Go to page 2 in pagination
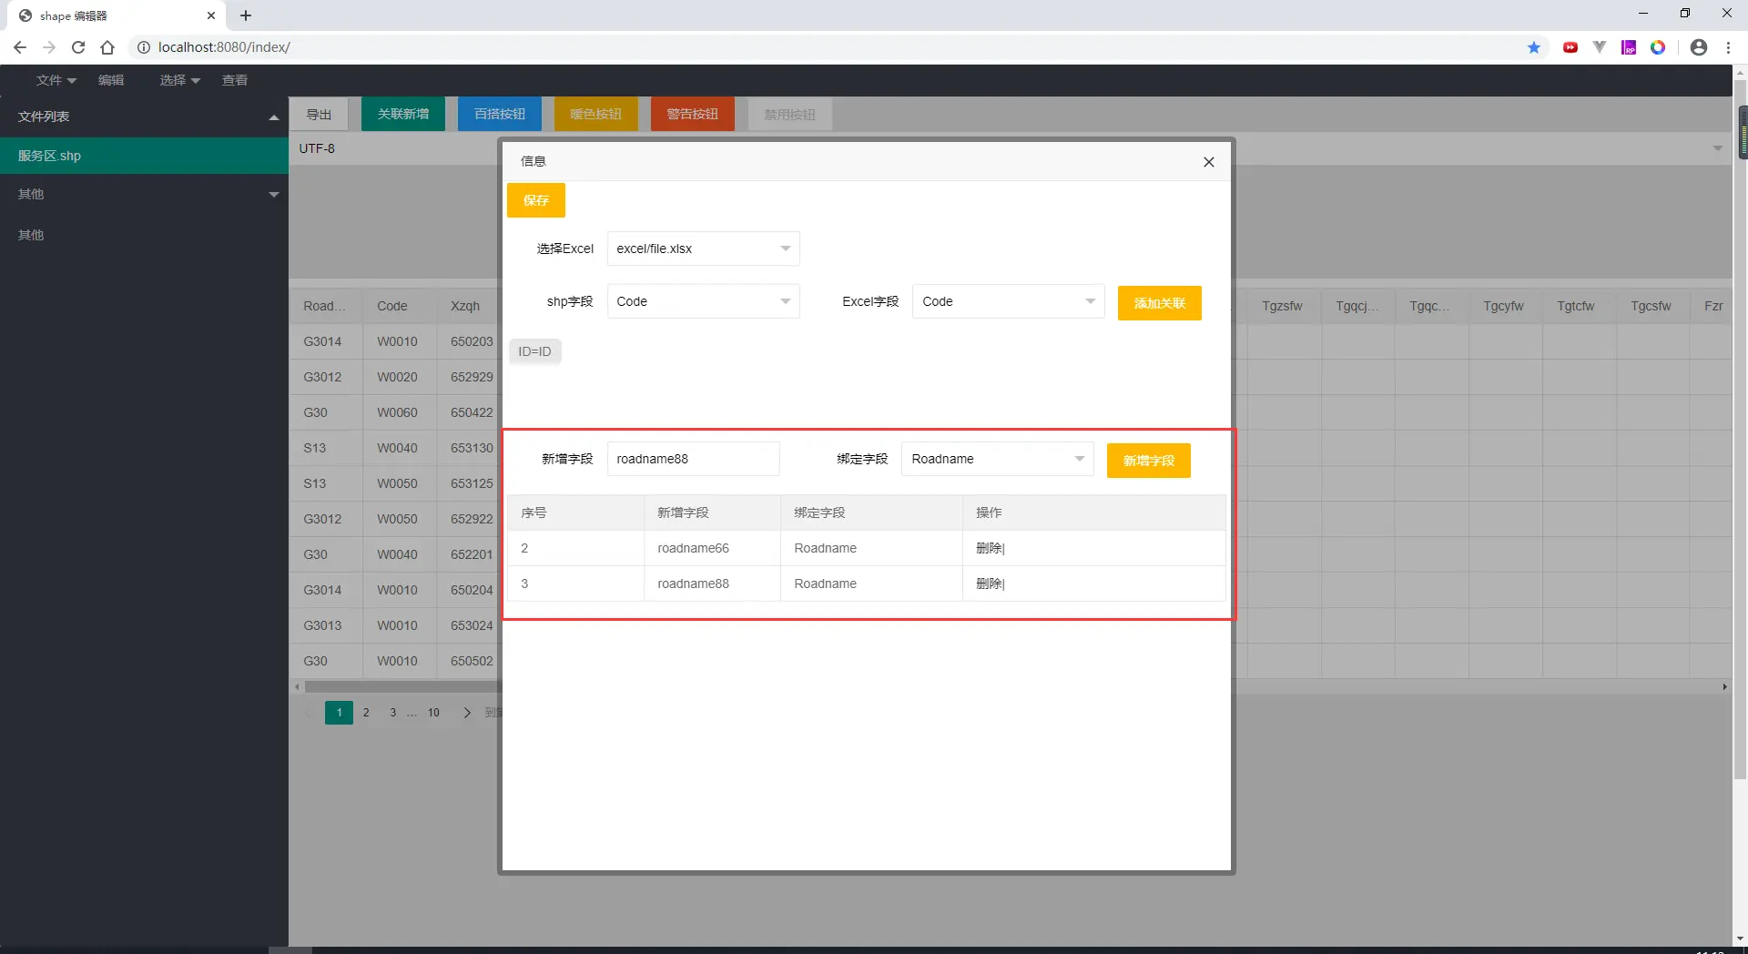Viewport: 1748px width, 954px height. [366, 713]
